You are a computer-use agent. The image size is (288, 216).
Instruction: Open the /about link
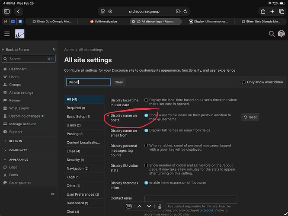pos(208,210)
